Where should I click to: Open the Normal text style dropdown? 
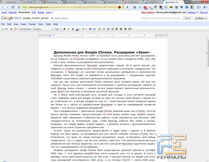pyautogui.click(x=26, y=29)
